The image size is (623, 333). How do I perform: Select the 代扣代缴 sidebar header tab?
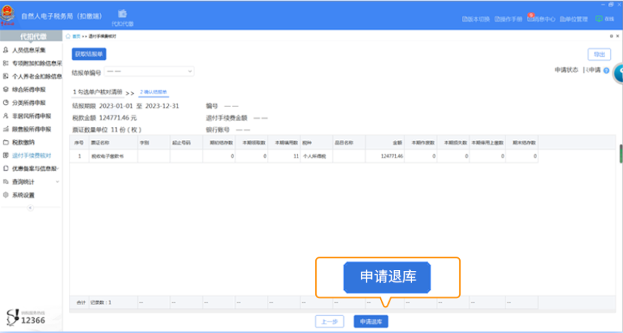click(31, 37)
